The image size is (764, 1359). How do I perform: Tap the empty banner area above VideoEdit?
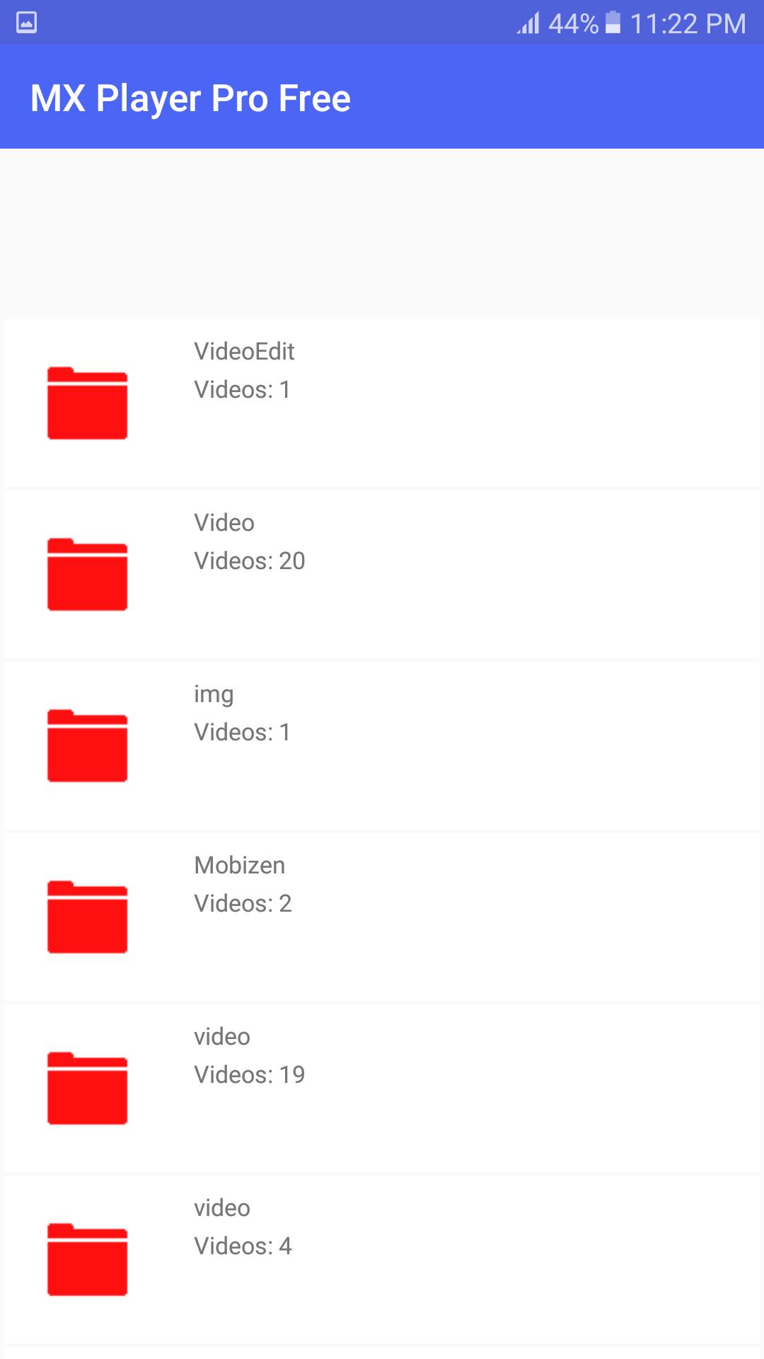[382, 234]
